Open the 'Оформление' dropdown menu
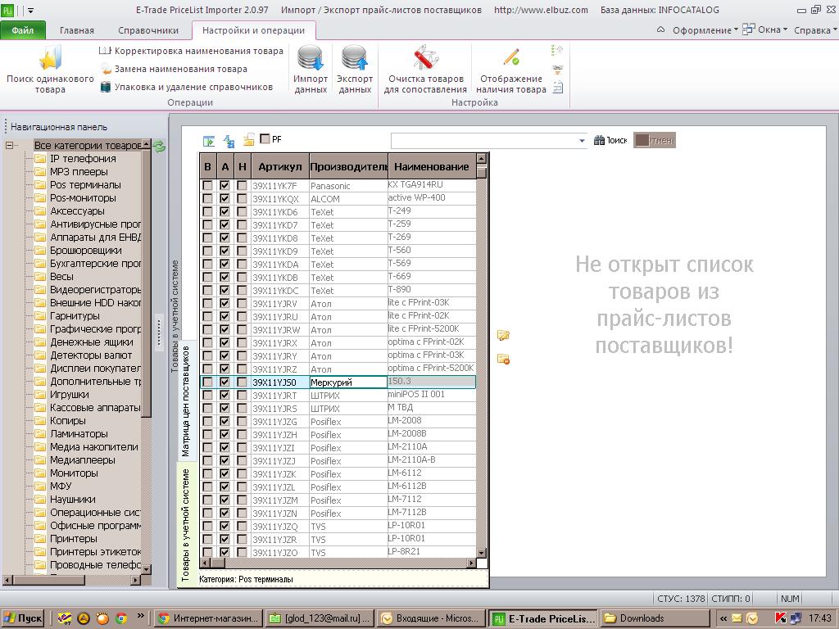Viewport: 839px width, 629px height. coord(705,30)
